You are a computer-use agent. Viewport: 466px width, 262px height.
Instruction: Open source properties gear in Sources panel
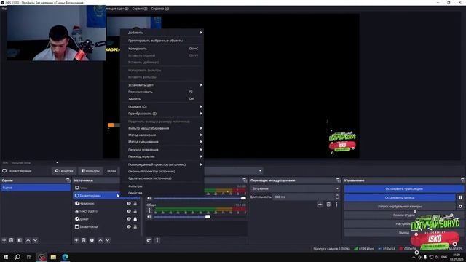tap(92, 240)
